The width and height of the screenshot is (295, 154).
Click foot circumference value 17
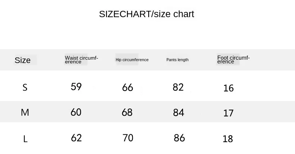tap(229, 113)
